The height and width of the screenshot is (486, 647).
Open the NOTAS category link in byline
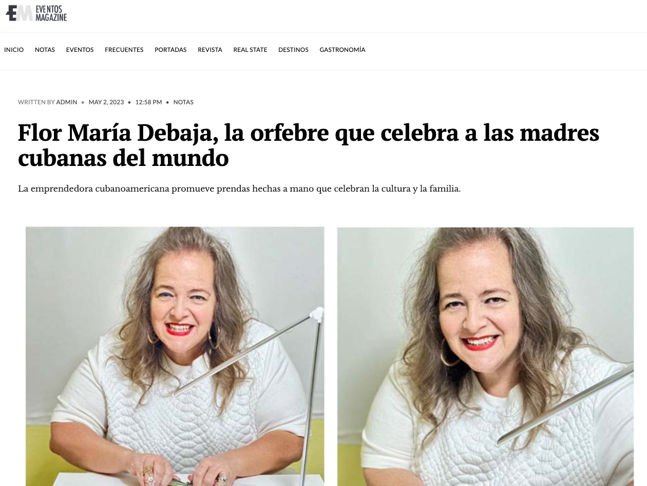[x=183, y=102]
